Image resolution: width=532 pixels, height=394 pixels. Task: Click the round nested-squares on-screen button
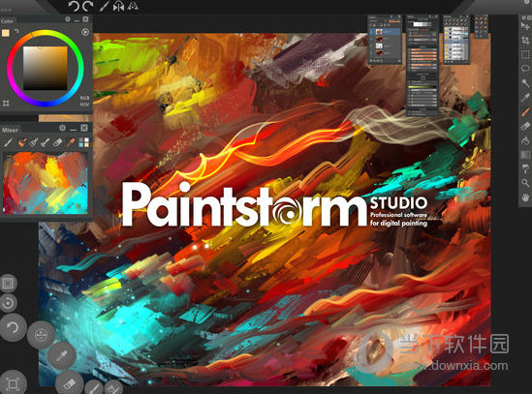click(x=8, y=284)
